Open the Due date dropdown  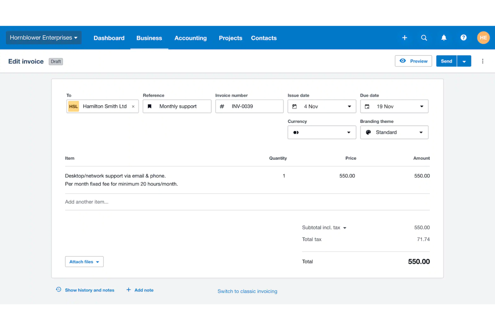(x=421, y=106)
